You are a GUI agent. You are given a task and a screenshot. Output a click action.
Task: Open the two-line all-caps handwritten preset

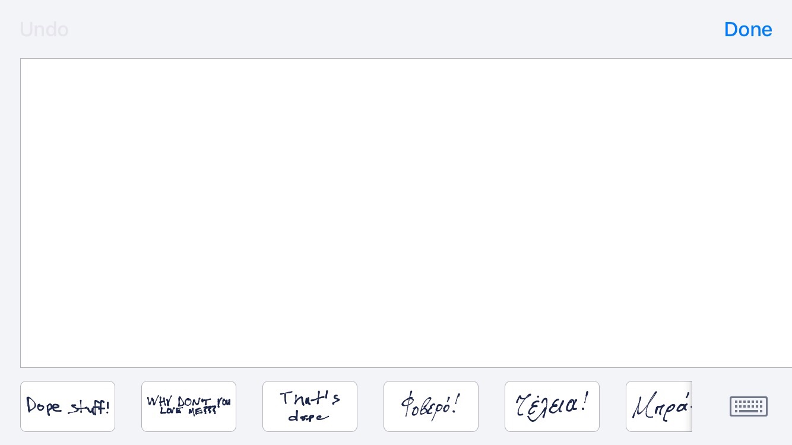pos(189,406)
